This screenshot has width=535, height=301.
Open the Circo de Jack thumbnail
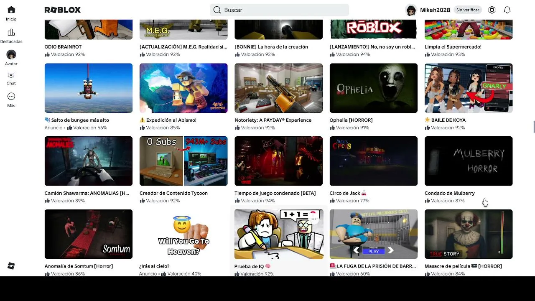374,161
